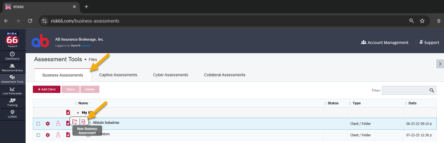Image resolution: width=444 pixels, height=143 pixels.
Task: Switch to the Cyber Assessments tab
Action: tap(171, 75)
